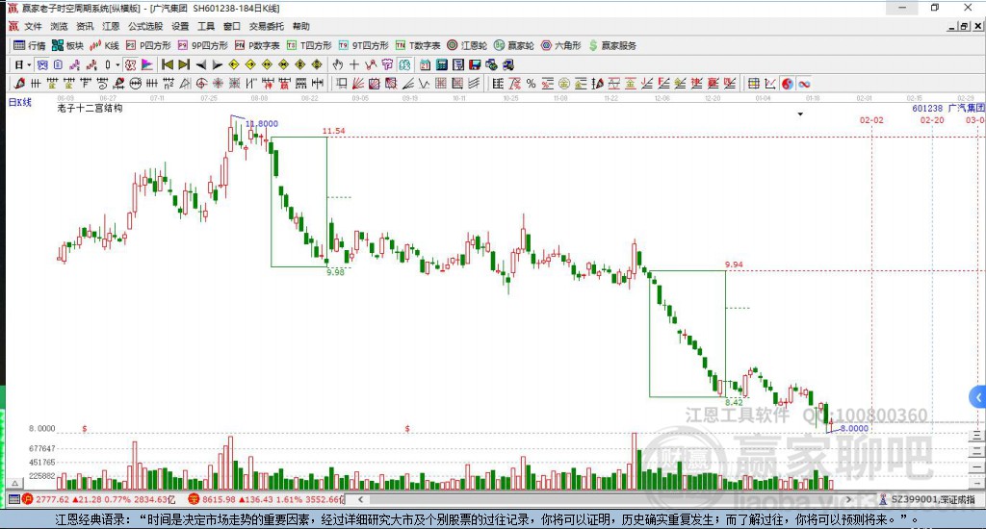This screenshot has height=529, width=986.
Task: Open the 浏览 menu
Action: click(59, 26)
